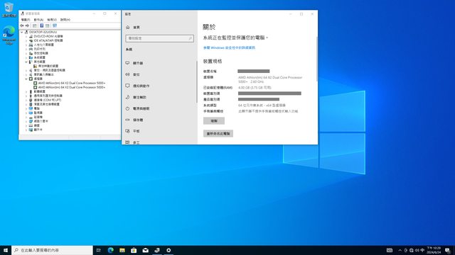Open Microsoft Store from the taskbar

coord(134,250)
